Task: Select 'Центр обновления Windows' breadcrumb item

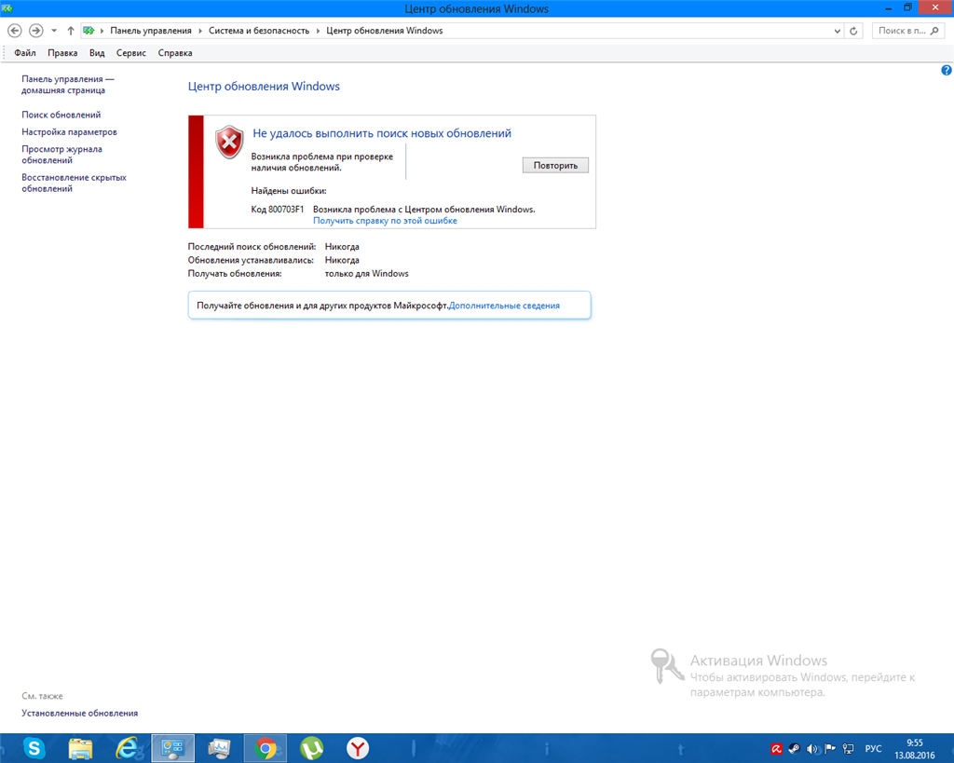Action: tap(385, 31)
